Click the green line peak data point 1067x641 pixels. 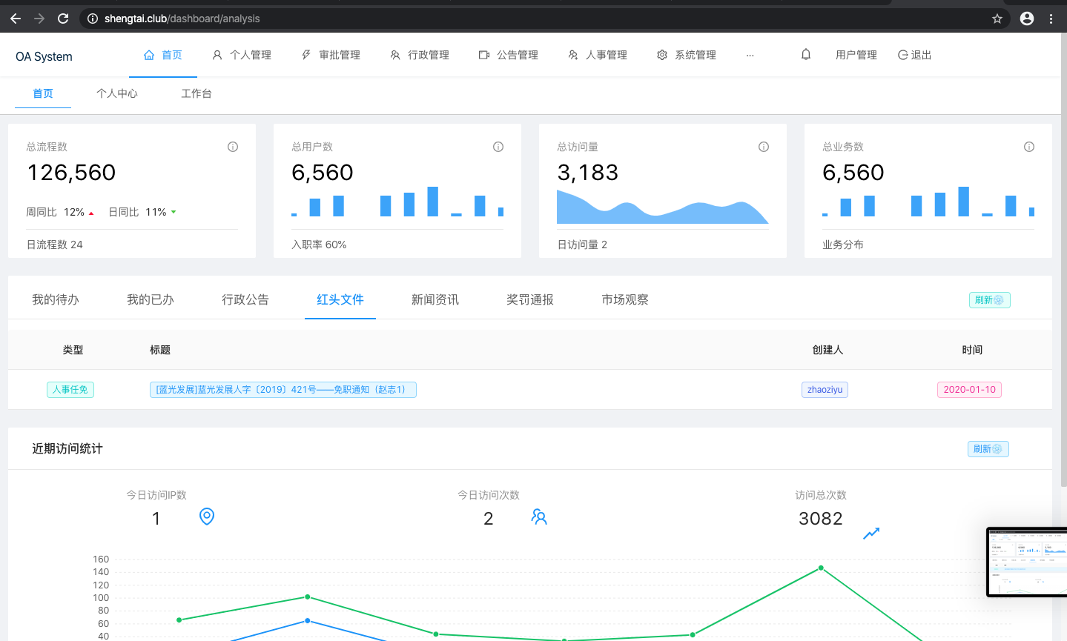(821, 568)
